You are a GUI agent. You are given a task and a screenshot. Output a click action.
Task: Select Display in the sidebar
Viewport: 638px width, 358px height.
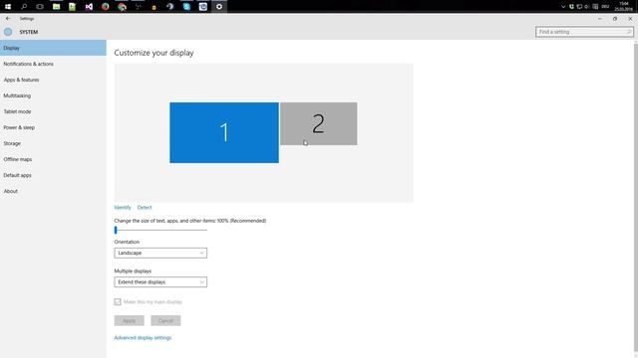point(53,48)
